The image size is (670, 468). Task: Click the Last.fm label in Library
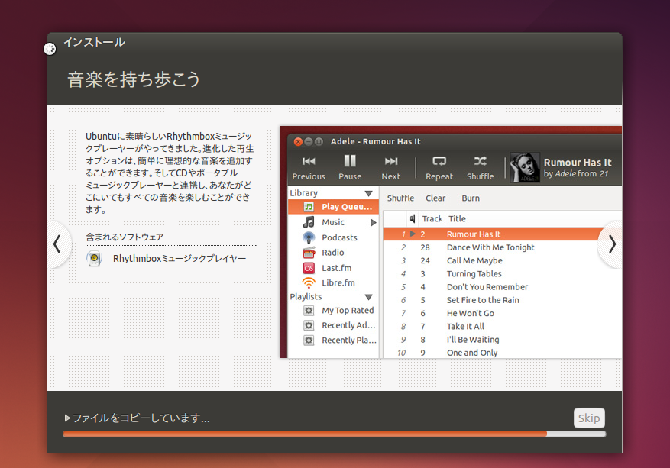pyautogui.click(x=337, y=268)
